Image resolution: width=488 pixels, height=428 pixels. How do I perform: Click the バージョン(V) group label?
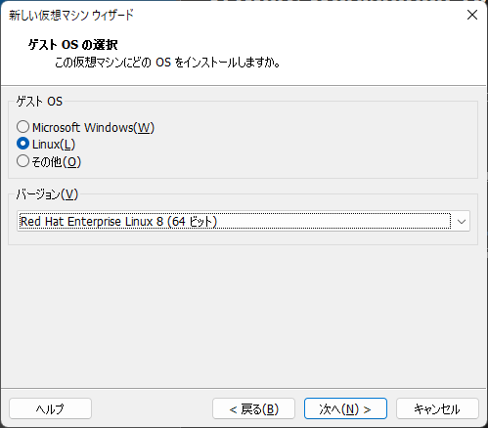click(47, 194)
